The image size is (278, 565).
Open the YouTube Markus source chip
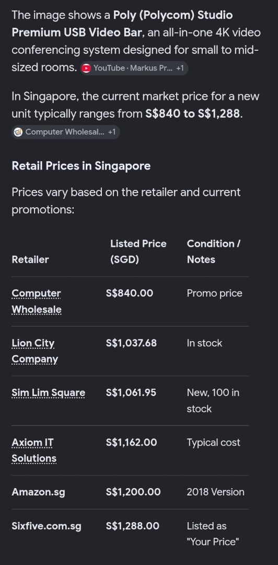134,68
